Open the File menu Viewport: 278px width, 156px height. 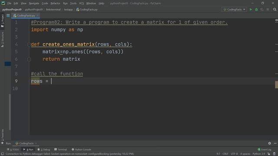(9, 3)
